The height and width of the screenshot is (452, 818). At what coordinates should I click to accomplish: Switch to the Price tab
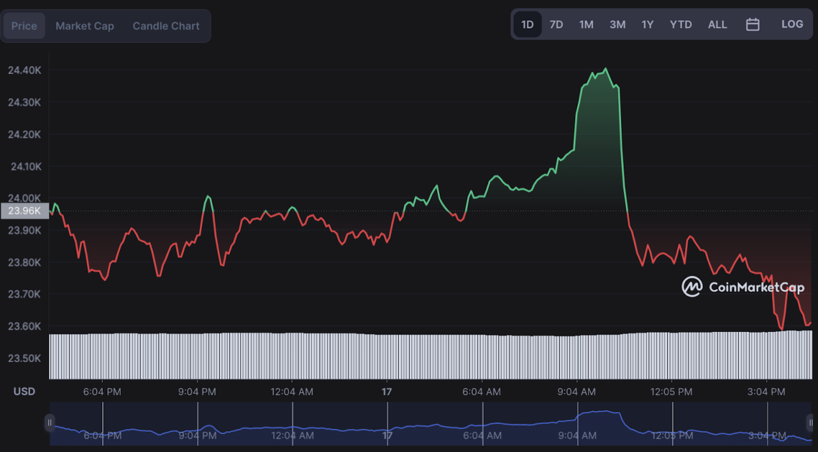pos(24,26)
